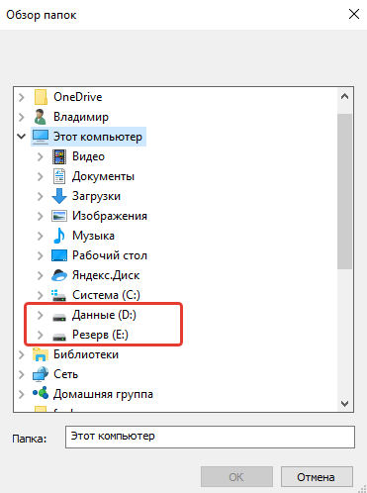Click the Яндекс.Диск saucer icon
367x493 pixels.
click(59, 275)
